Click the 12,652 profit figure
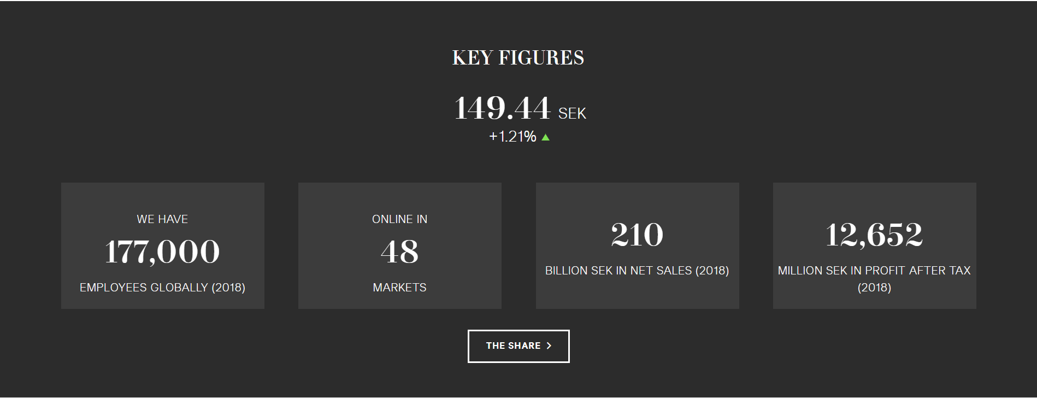 874,235
